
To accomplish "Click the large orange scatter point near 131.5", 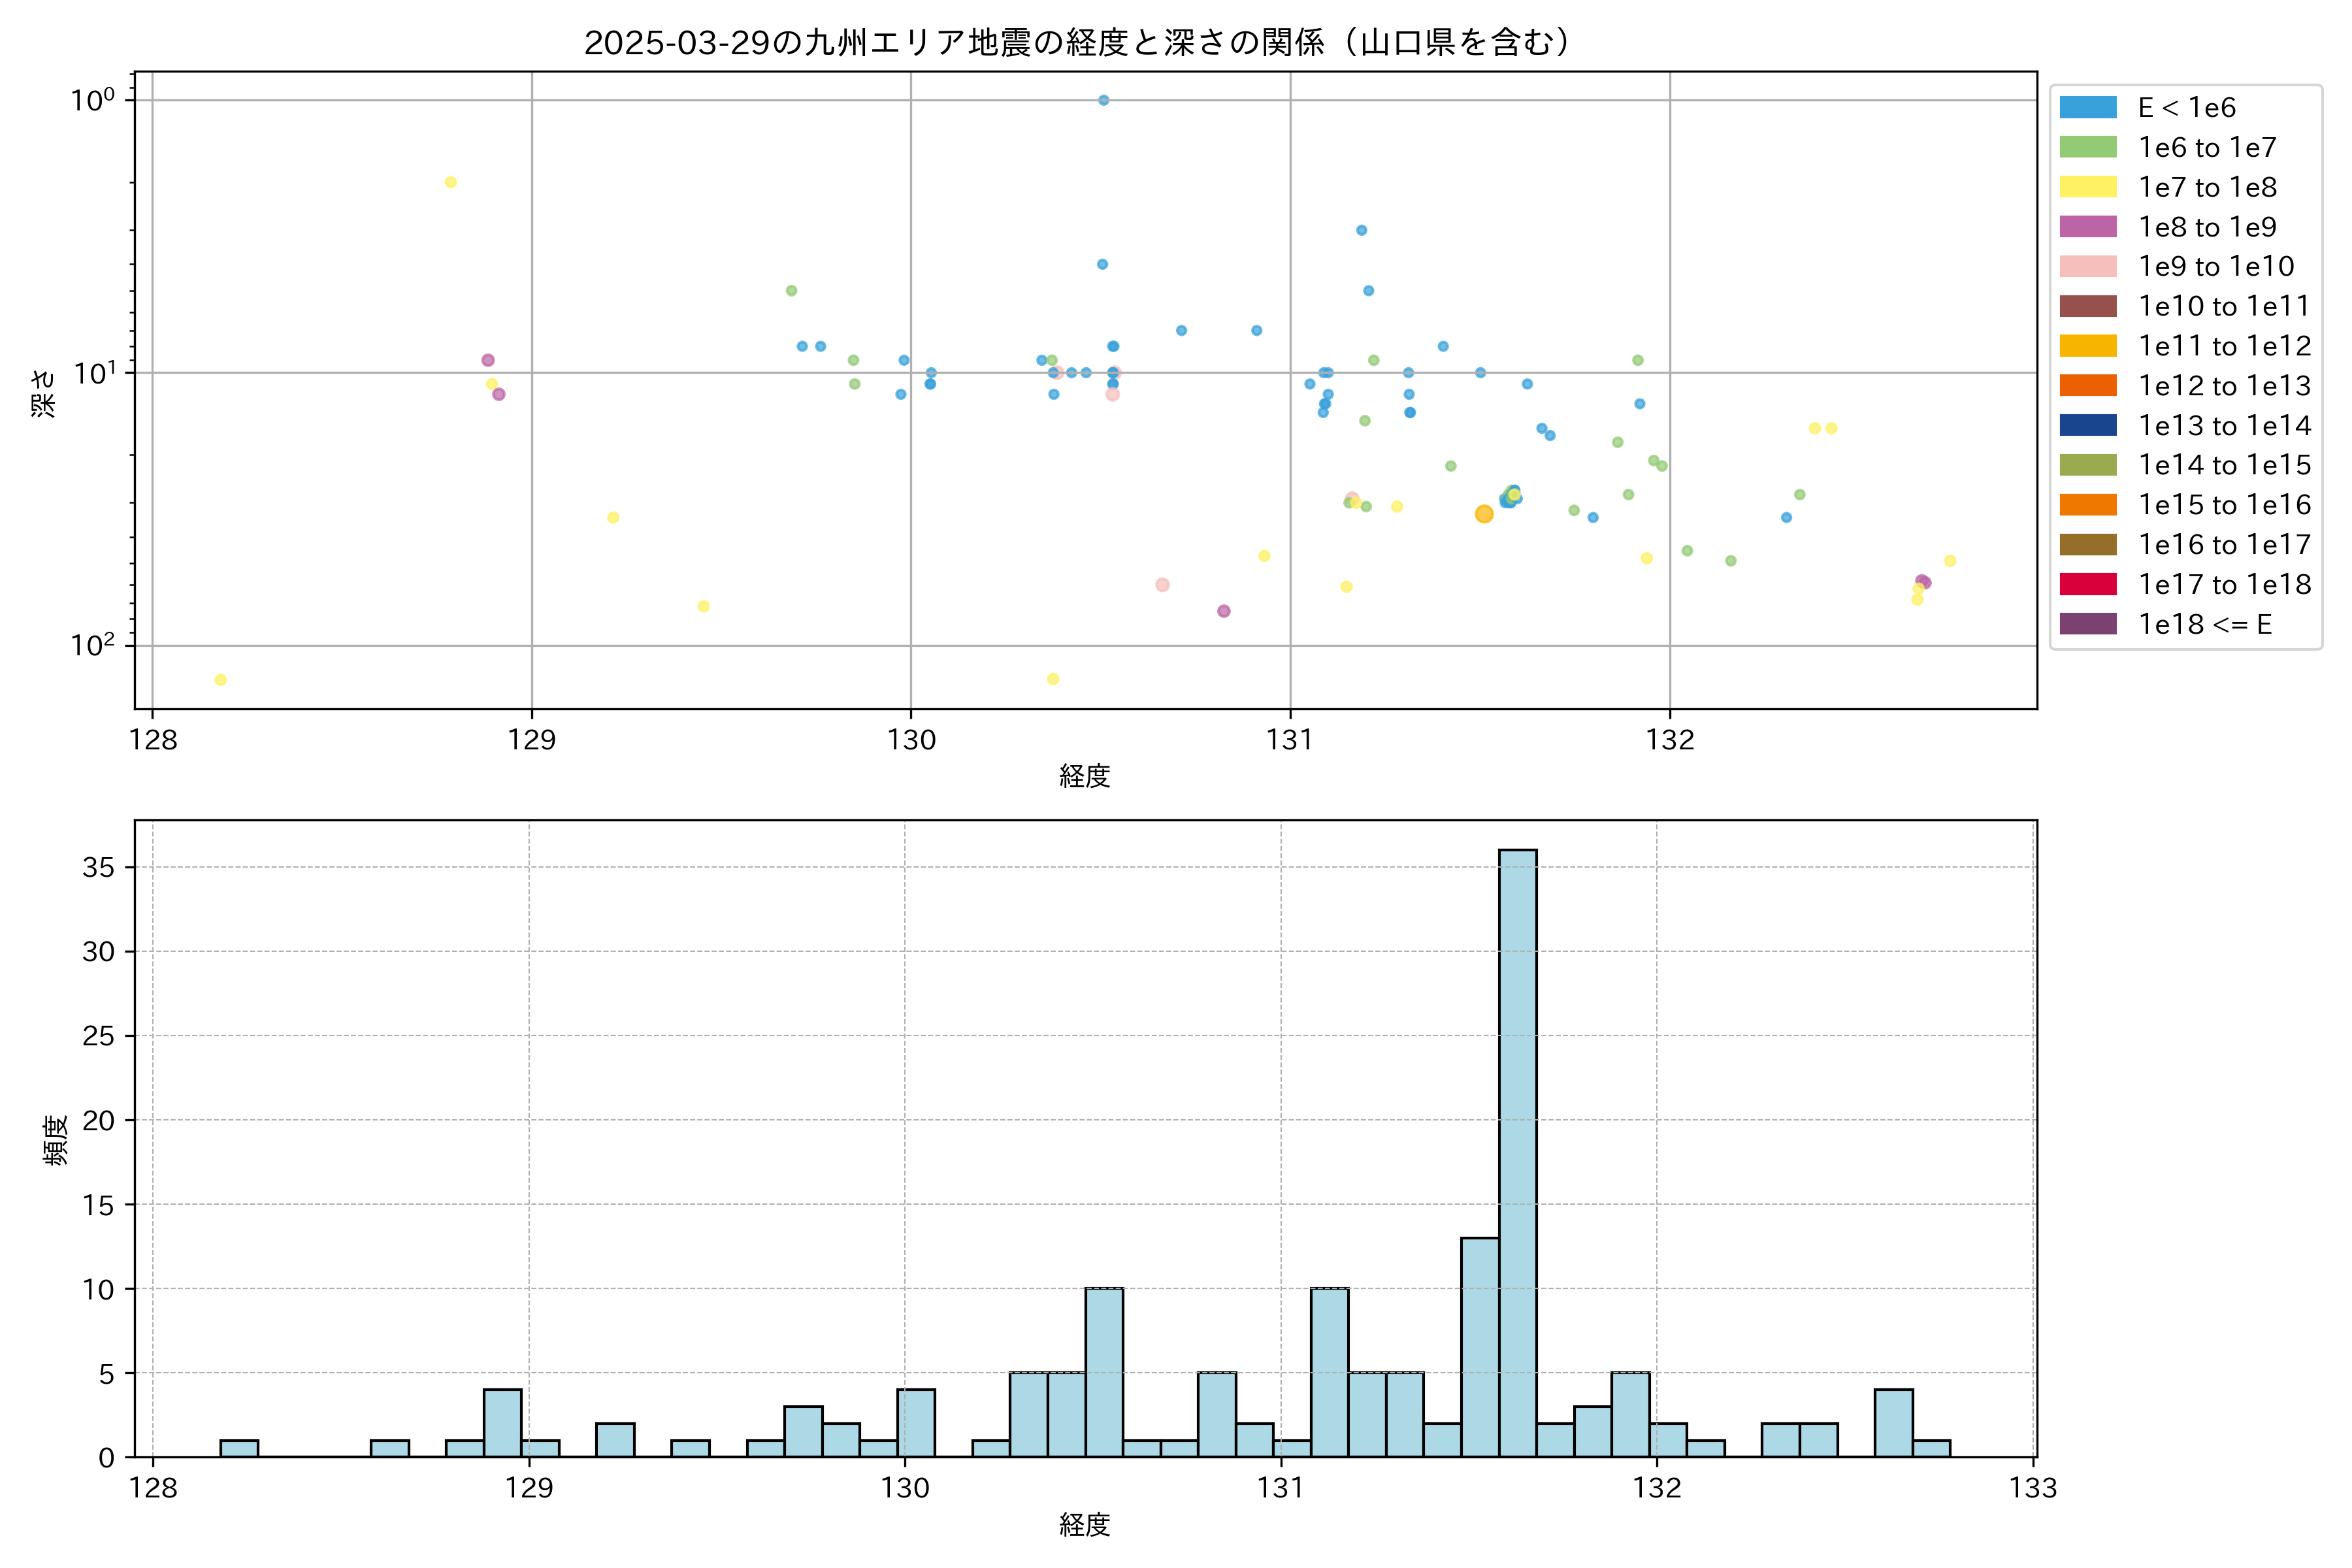I will (1484, 514).
